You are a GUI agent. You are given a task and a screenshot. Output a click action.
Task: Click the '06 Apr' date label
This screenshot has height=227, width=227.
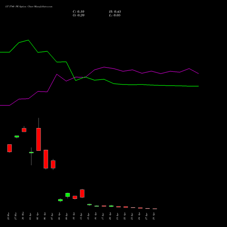(x=44, y=216)
